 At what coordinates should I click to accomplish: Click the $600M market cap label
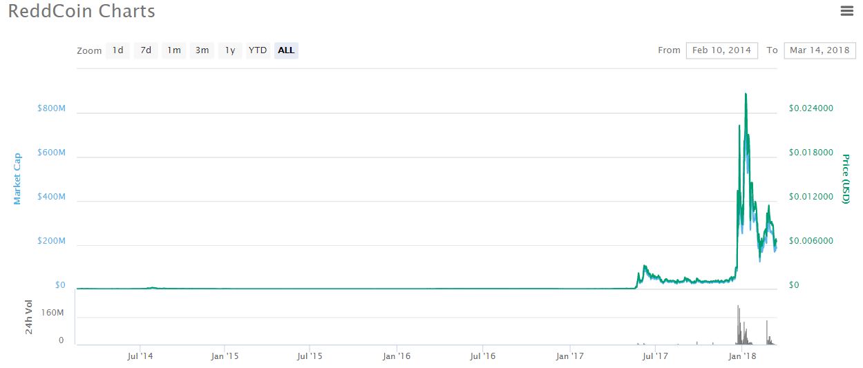51,153
